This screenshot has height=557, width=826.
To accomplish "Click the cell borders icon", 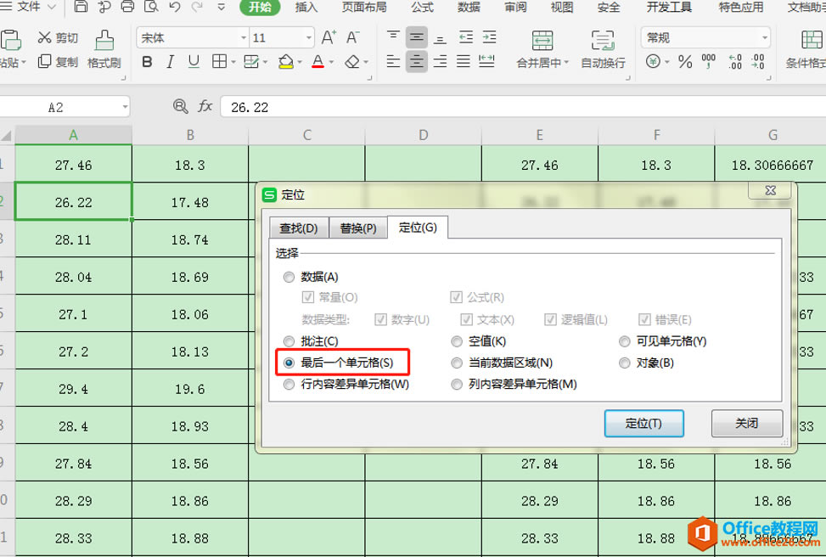I will pos(219,62).
